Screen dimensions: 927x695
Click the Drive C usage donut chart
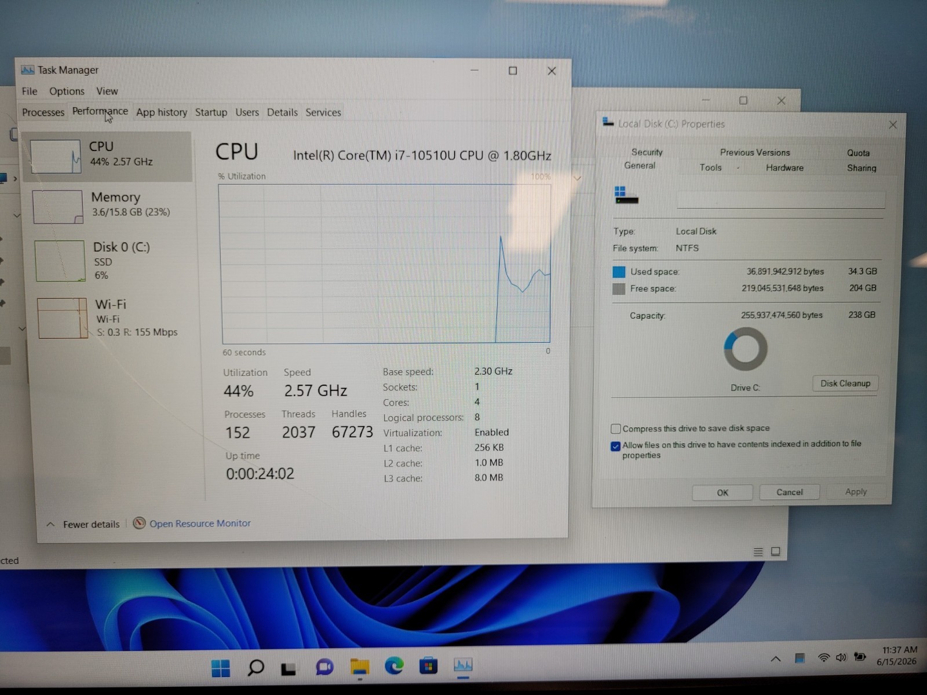click(x=745, y=349)
